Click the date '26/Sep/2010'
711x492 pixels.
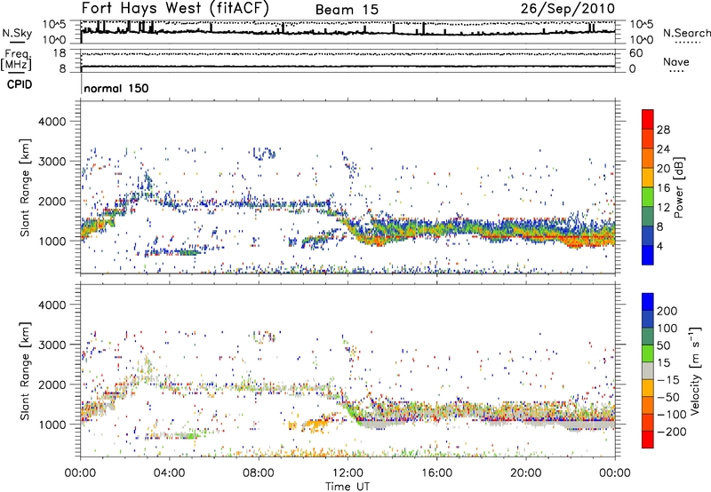568,8
